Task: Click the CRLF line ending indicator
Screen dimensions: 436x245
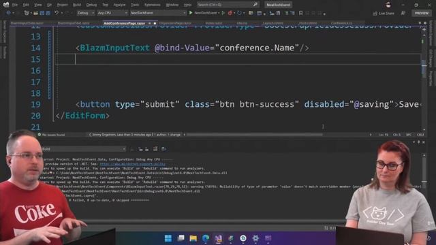Action: click(420, 135)
